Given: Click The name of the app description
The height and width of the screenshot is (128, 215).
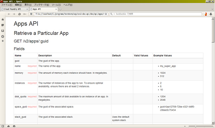Looking at the screenshot, I should [x=50, y=66].
